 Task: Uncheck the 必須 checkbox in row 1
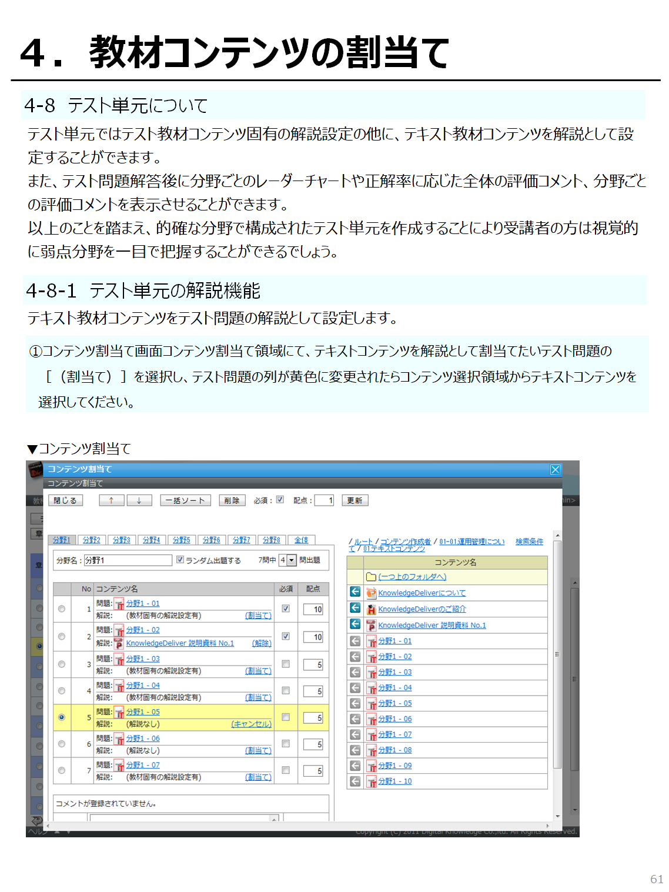click(286, 609)
